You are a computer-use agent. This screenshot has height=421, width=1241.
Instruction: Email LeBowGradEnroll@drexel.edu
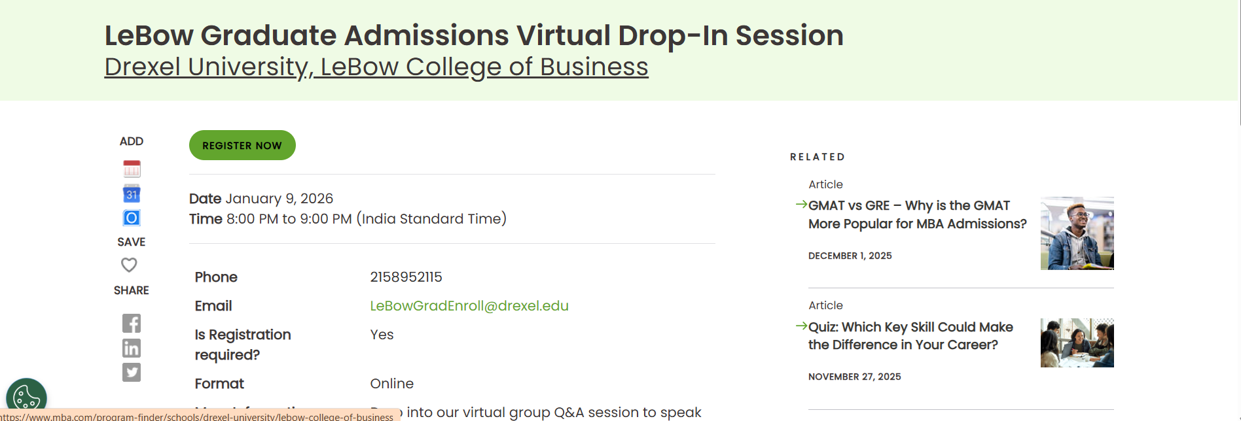469,306
